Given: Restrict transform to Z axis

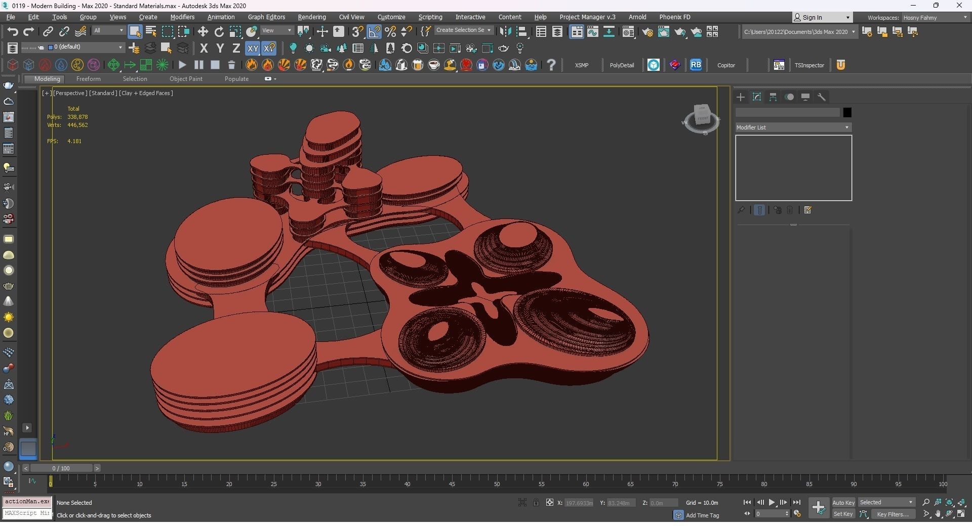Looking at the screenshot, I should 236,49.
